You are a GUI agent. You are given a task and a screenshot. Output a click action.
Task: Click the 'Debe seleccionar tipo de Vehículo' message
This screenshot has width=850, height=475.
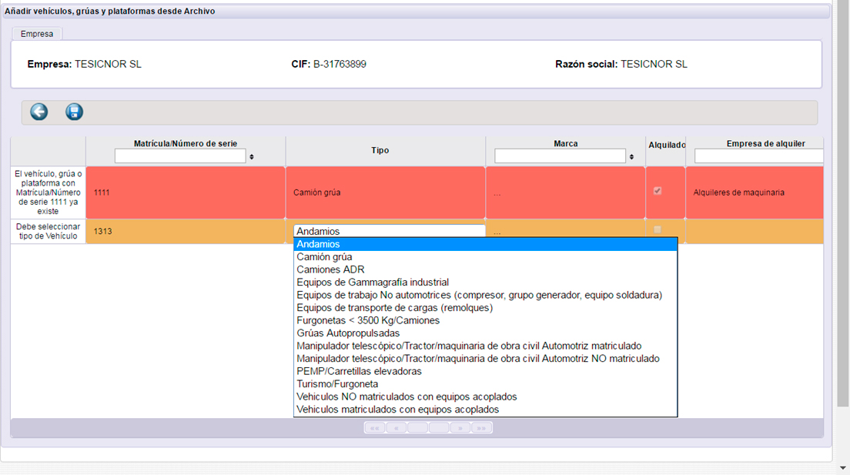click(49, 232)
